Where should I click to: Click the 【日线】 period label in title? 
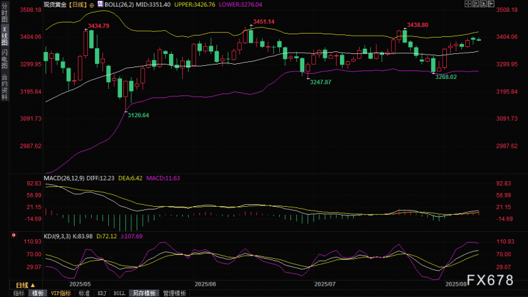[x=77, y=5]
